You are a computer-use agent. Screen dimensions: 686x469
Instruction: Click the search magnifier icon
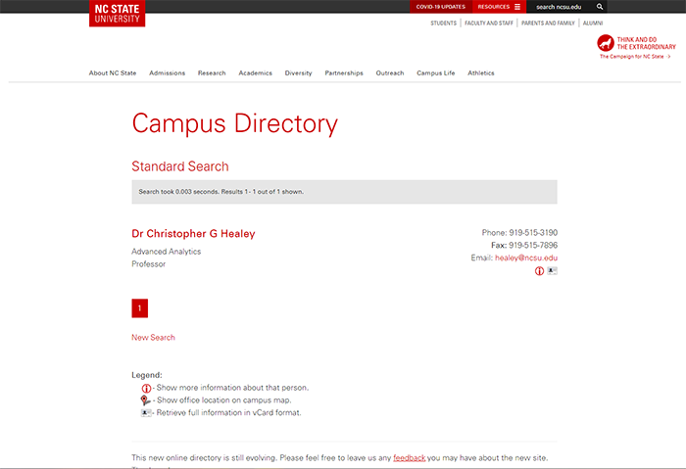pos(600,7)
